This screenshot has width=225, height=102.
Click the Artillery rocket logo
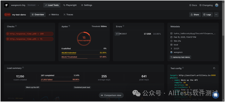point(6,5)
